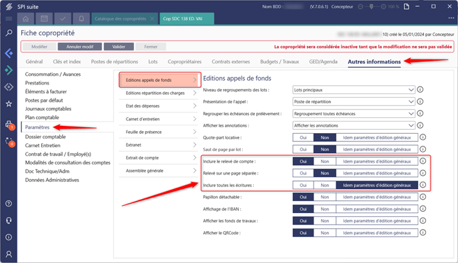
Task: Open the user profile icon in sidebar
Action: pyautogui.click(x=9, y=254)
